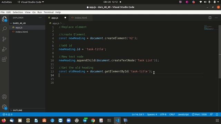The width and height of the screenshot is (221, 124).
Task: Open Terminal from the dock
Action: (109, 121)
